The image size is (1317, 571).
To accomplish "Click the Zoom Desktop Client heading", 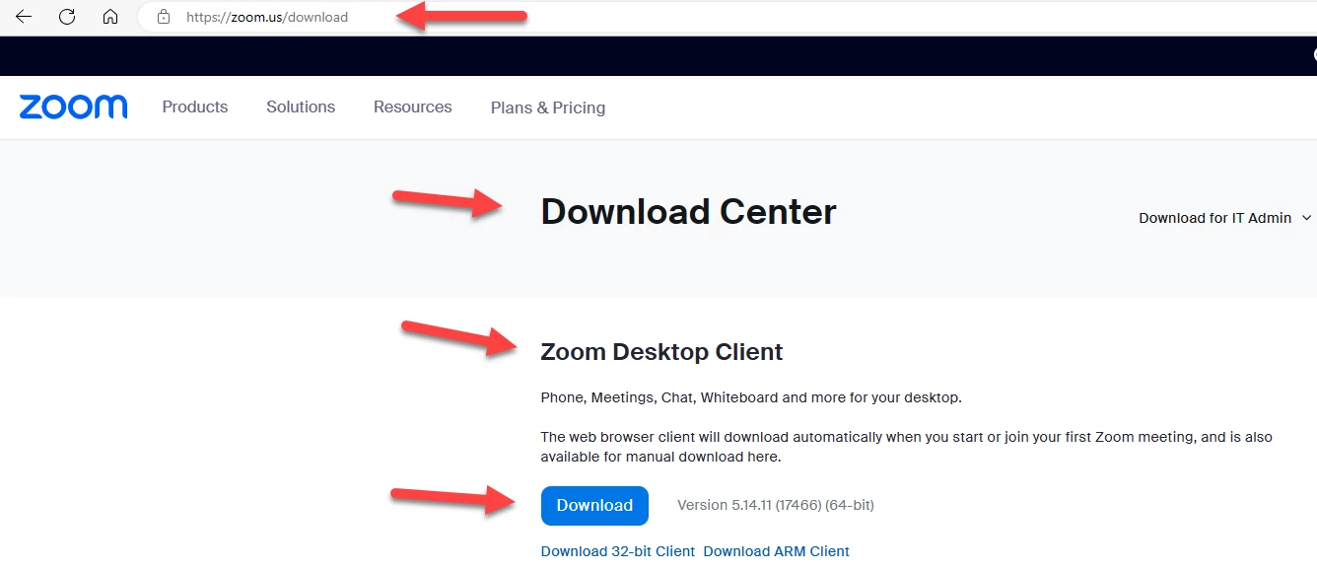I will click(661, 352).
